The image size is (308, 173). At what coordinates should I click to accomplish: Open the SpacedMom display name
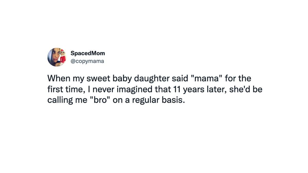pos(88,53)
